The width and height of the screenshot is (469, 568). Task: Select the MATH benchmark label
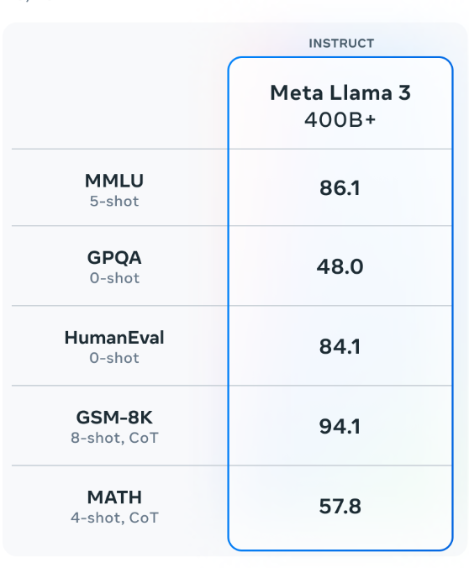click(114, 497)
